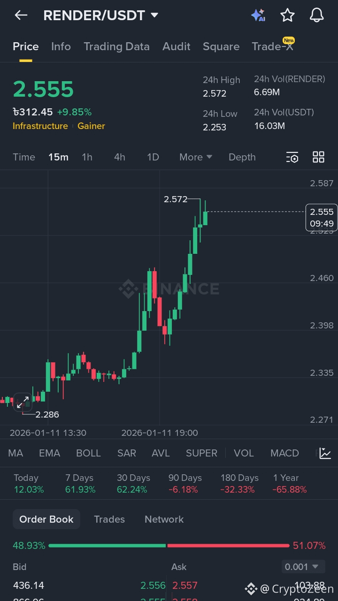Image resolution: width=338 pixels, height=601 pixels.
Task: Select the 1D chart interval
Action: pyautogui.click(x=153, y=157)
